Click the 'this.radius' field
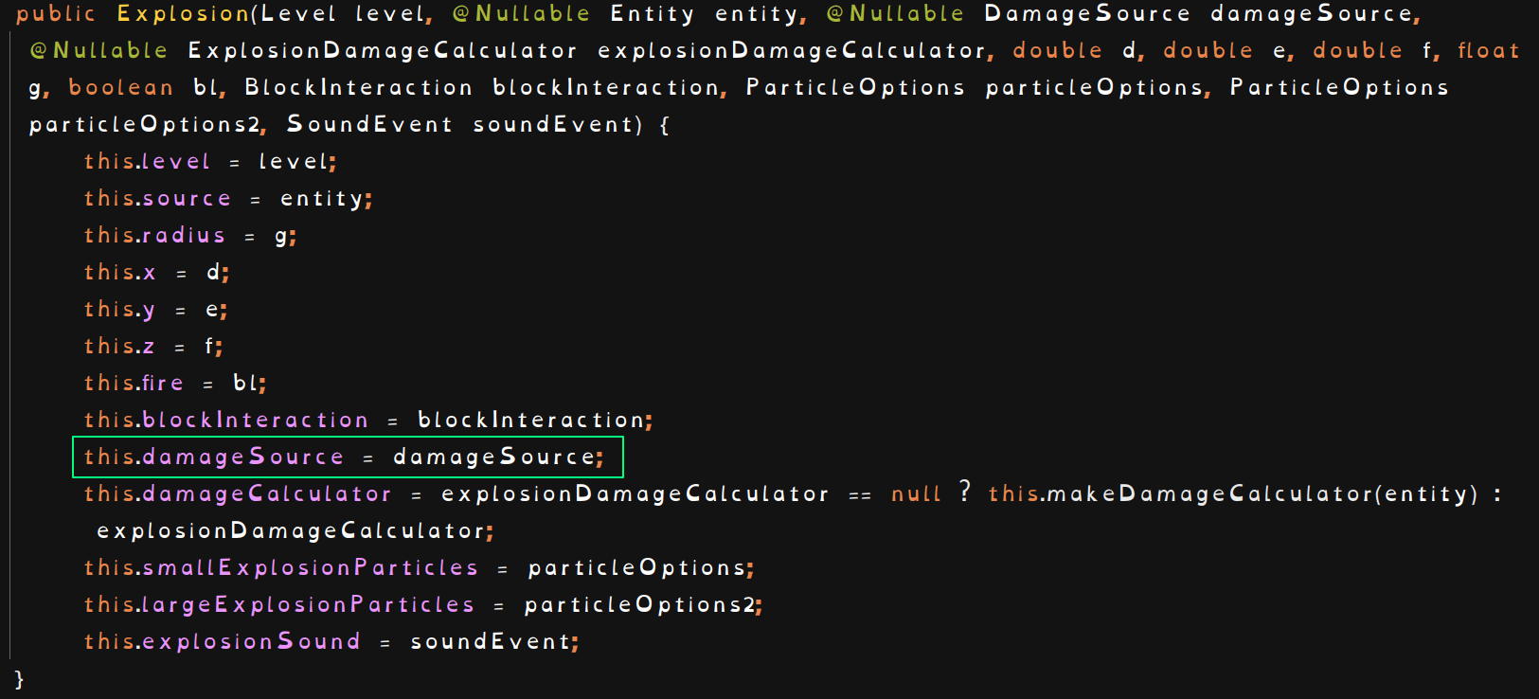The height and width of the screenshot is (699, 1539). click(154, 236)
